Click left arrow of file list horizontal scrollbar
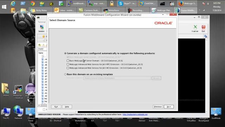This screenshot has width=225, height=127. click(x=39, y=105)
